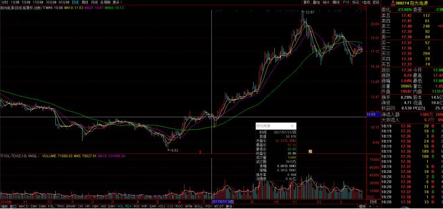Select the MTM indicator
The image size is (443, 209).
point(189,206)
